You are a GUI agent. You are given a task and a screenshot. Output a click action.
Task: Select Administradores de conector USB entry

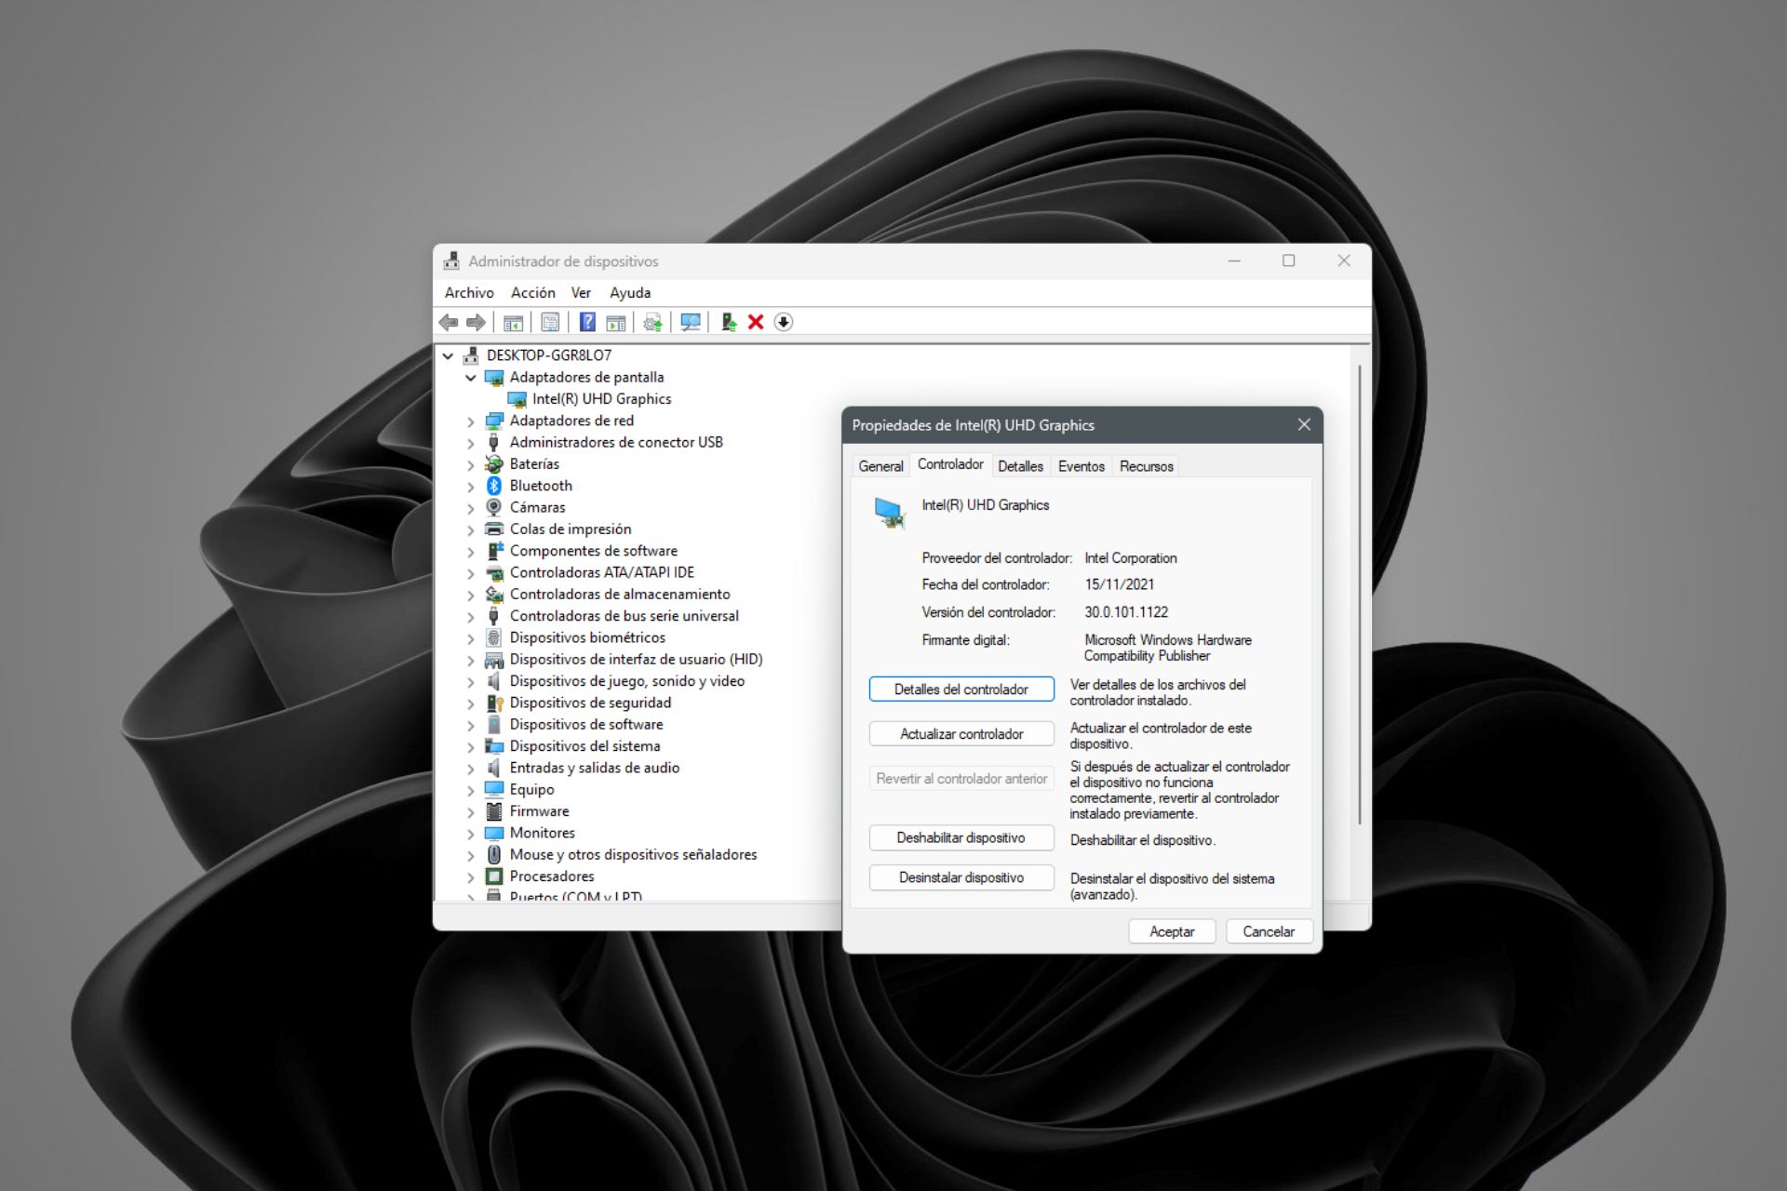(x=615, y=442)
